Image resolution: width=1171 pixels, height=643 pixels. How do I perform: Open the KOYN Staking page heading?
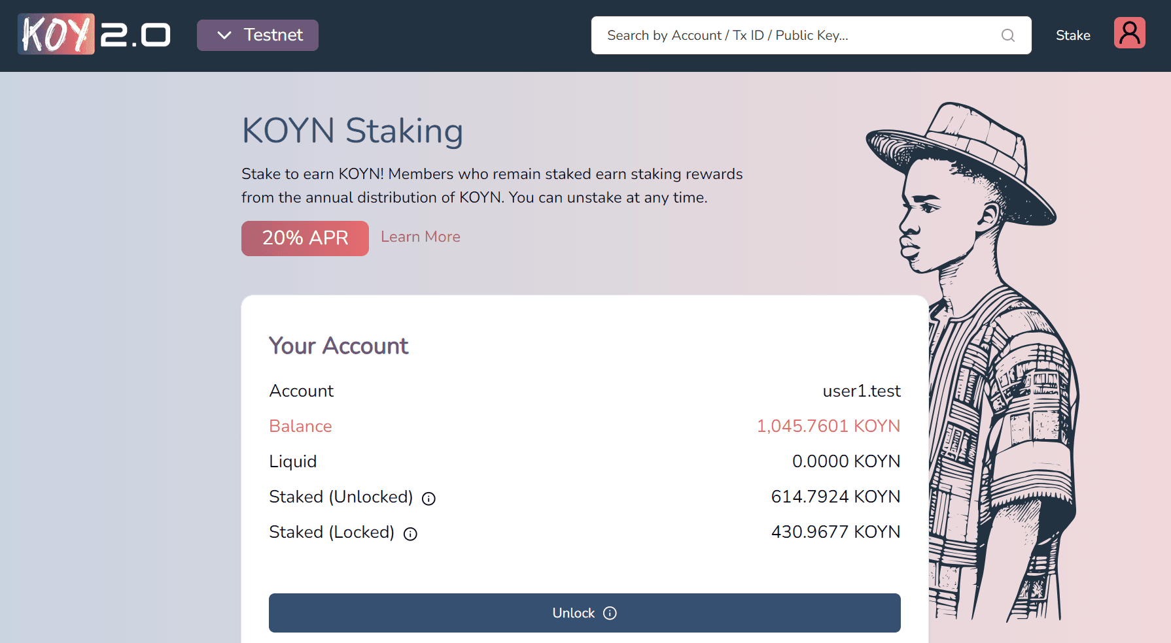pos(352,131)
